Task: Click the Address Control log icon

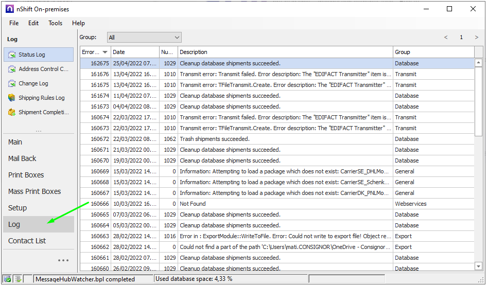Action: (12, 69)
